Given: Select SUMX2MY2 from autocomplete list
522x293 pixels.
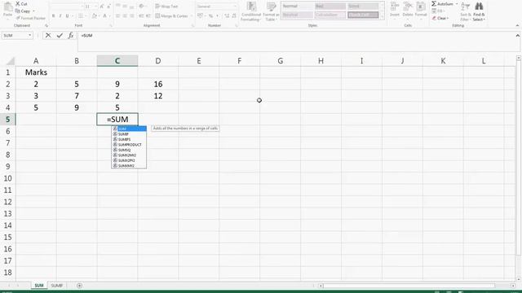Looking at the screenshot, I should [129, 155].
